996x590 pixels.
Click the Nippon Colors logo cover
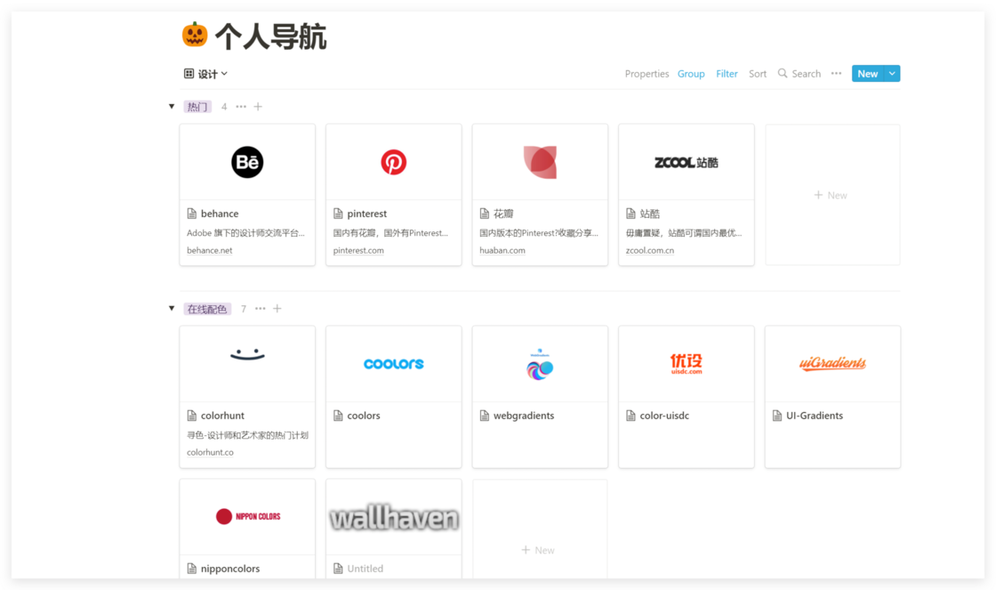[x=247, y=517]
